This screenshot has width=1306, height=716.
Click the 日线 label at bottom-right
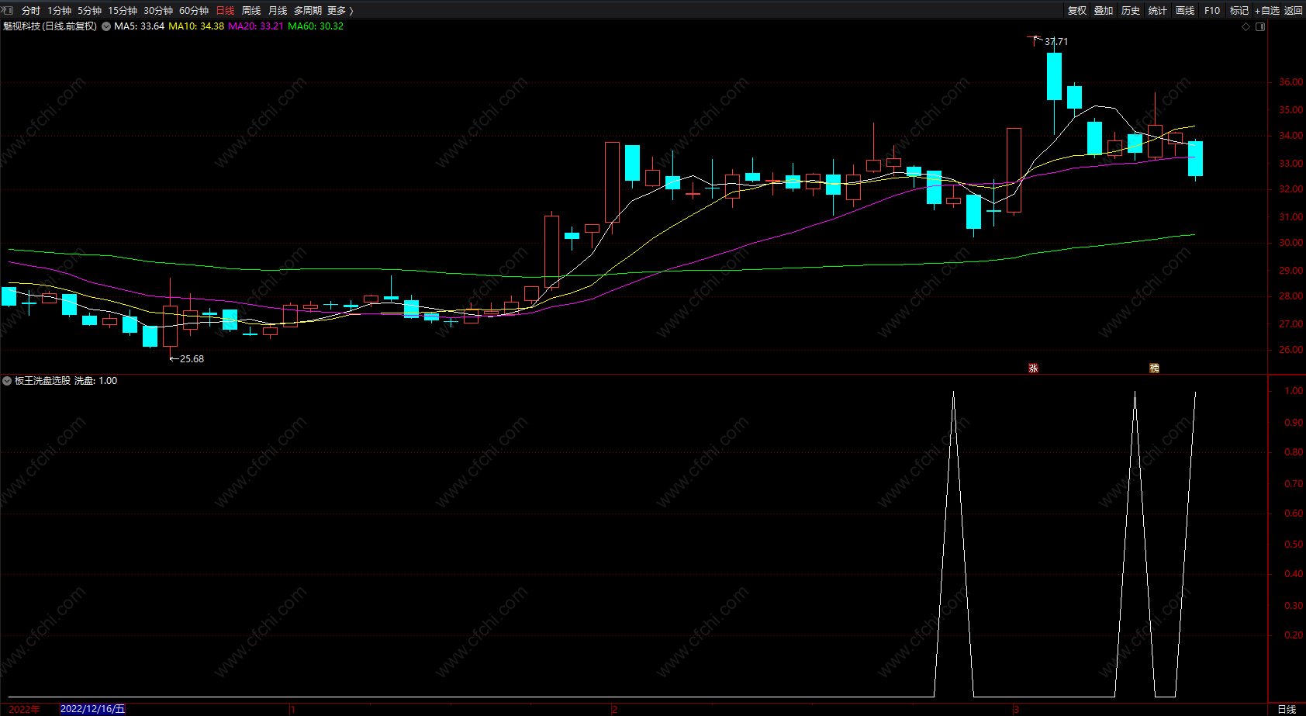click(x=1287, y=709)
